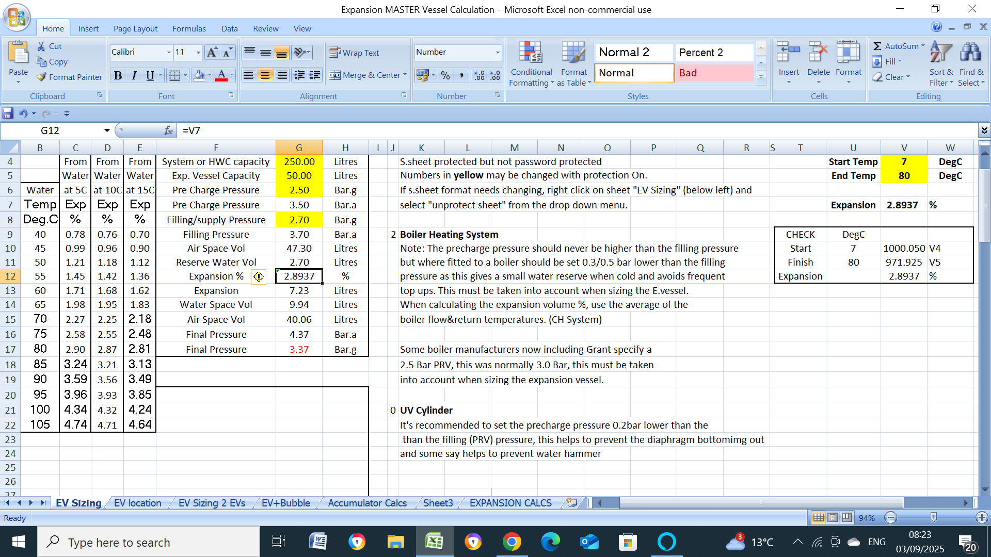Viewport: 991px width, 557px height.
Task: Click the Insert Function fx button
Action: [168, 130]
